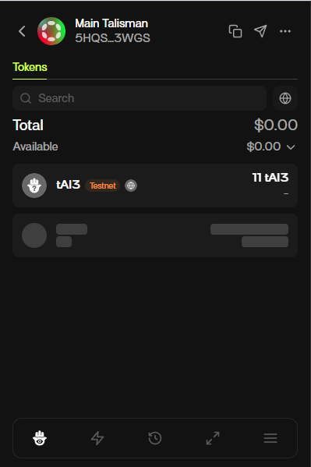Click the Main Talisman account avatar
This screenshot has height=467, width=311.
pos(51,31)
